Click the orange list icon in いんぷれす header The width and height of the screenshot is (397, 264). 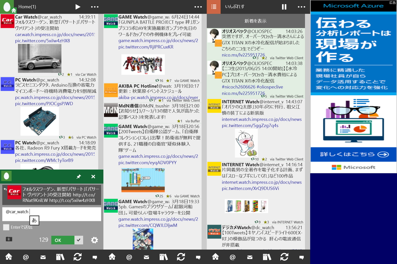pos(214,6)
